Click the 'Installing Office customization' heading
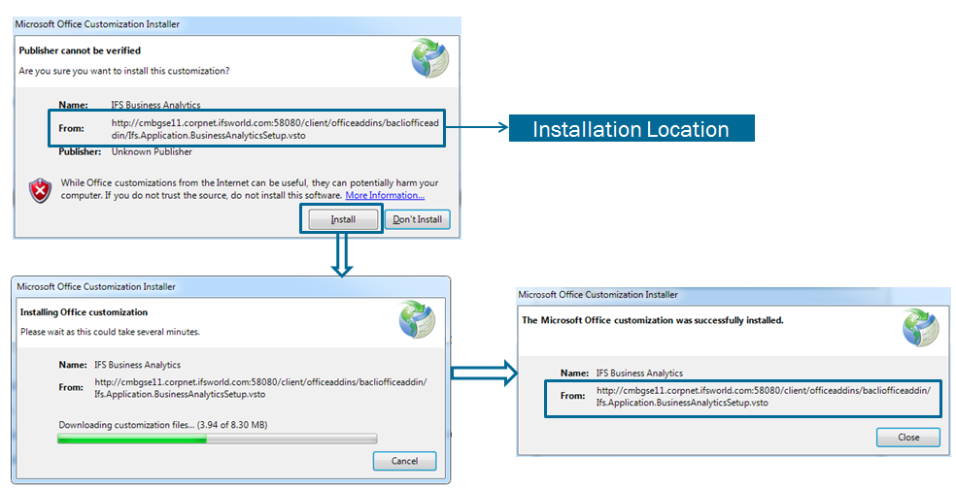Screen dimensions: 956x489 85,312
